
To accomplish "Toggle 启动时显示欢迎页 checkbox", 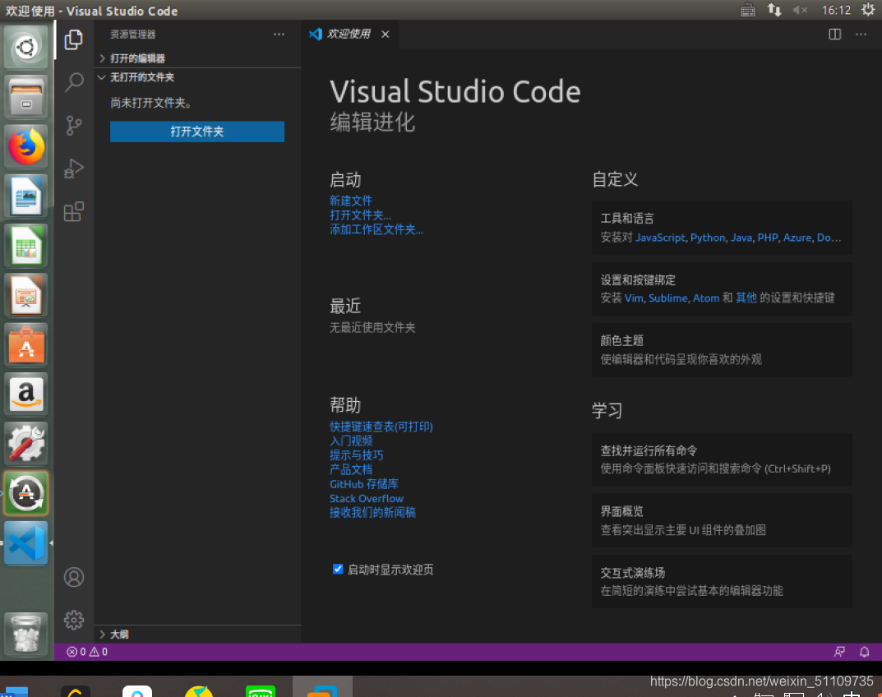I will point(338,569).
